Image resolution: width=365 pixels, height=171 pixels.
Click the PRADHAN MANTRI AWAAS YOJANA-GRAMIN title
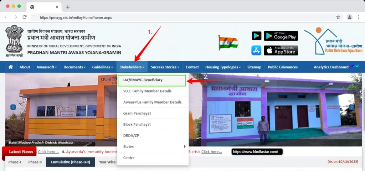click(74, 53)
